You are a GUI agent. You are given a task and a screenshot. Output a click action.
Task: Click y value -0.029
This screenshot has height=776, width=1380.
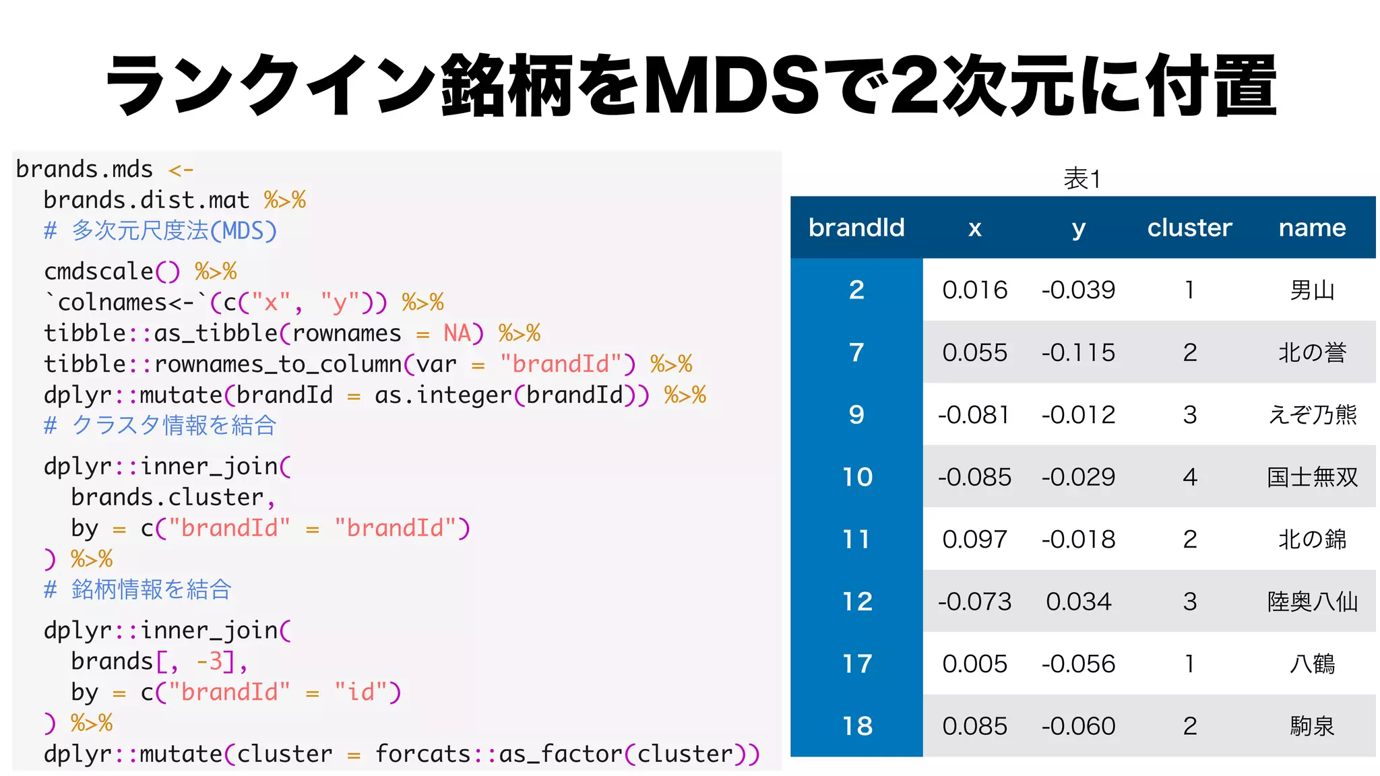click(x=1078, y=477)
